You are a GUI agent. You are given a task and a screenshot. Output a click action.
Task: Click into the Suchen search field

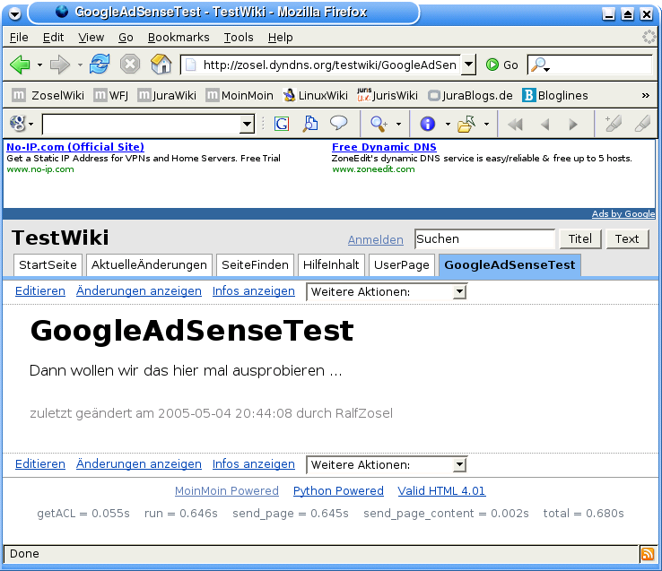click(x=484, y=239)
